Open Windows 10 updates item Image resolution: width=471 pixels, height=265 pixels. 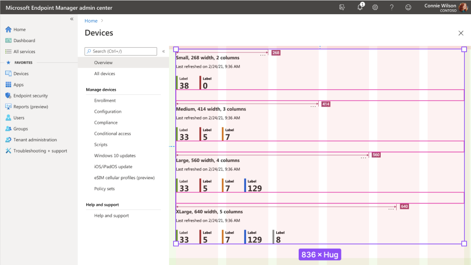(x=115, y=155)
